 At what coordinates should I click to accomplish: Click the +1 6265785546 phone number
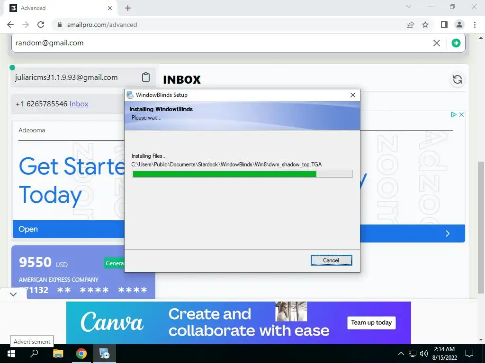coord(41,104)
